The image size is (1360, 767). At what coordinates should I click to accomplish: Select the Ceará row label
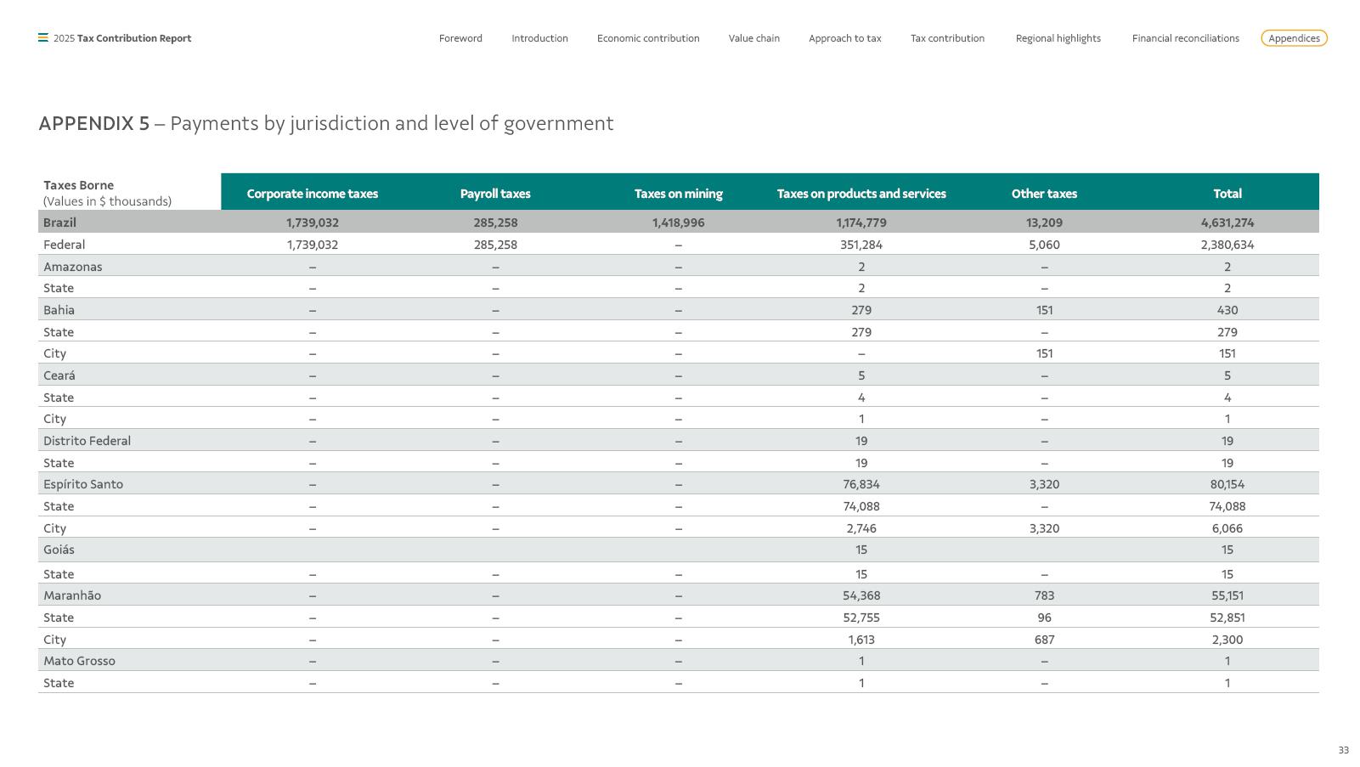pyautogui.click(x=59, y=375)
